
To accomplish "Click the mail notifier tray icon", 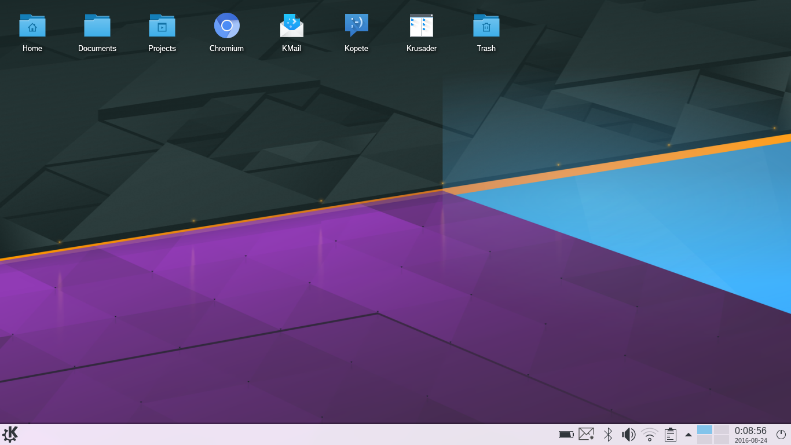I will [x=587, y=434].
